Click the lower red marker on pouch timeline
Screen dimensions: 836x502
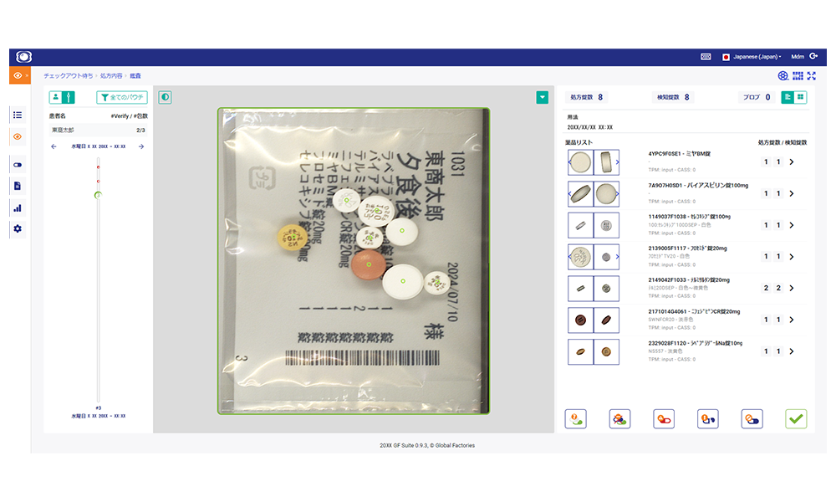98,182
